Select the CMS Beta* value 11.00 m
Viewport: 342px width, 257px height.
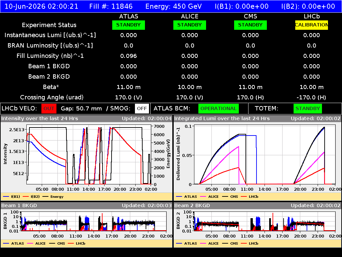click(250, 87)
